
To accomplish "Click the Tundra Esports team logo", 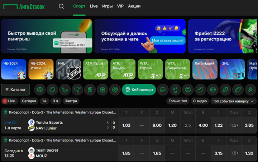I will (x=31, y=122).
